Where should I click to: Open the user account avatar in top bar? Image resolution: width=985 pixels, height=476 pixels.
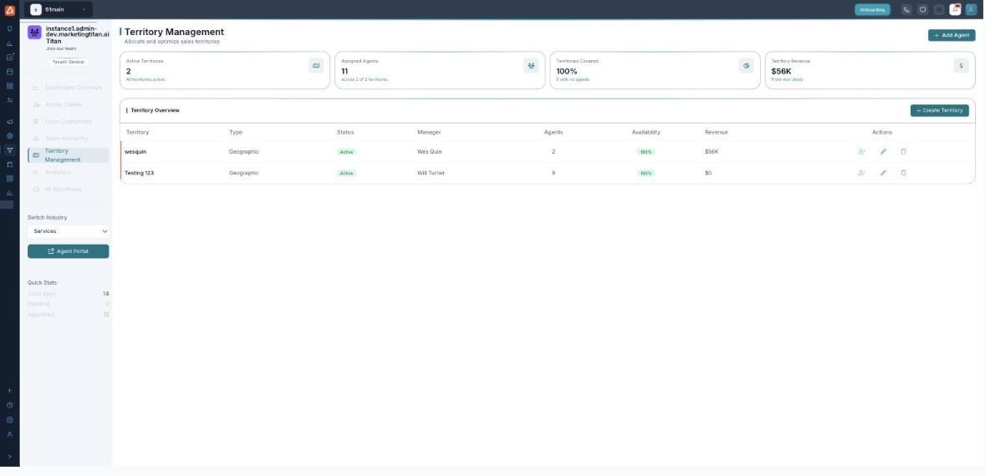(x=971, y=9)
